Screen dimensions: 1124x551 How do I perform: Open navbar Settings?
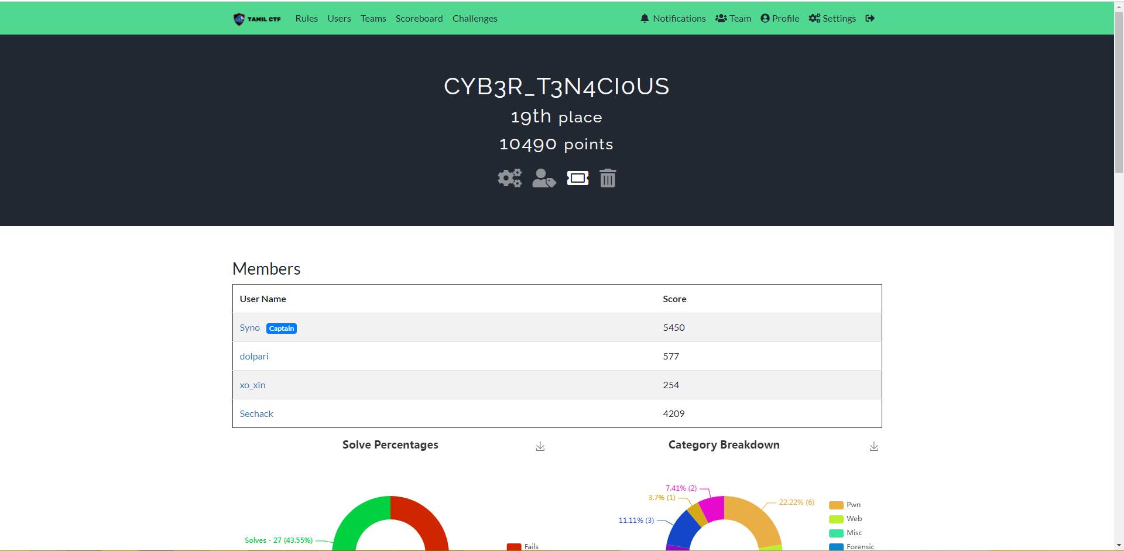coord(832,19)
